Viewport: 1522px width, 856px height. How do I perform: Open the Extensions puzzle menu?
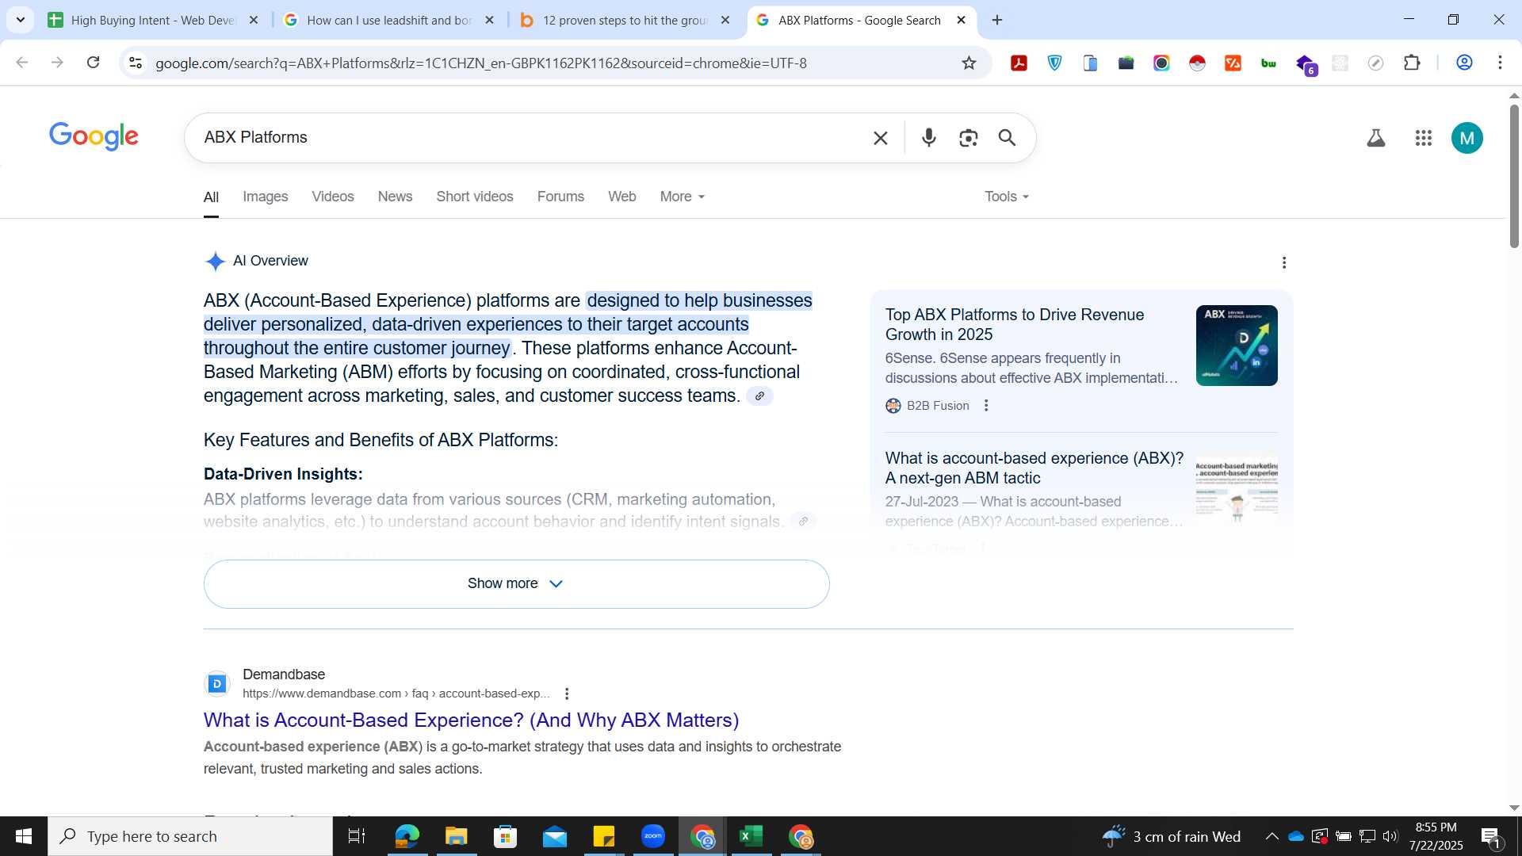coord(1412,63)
